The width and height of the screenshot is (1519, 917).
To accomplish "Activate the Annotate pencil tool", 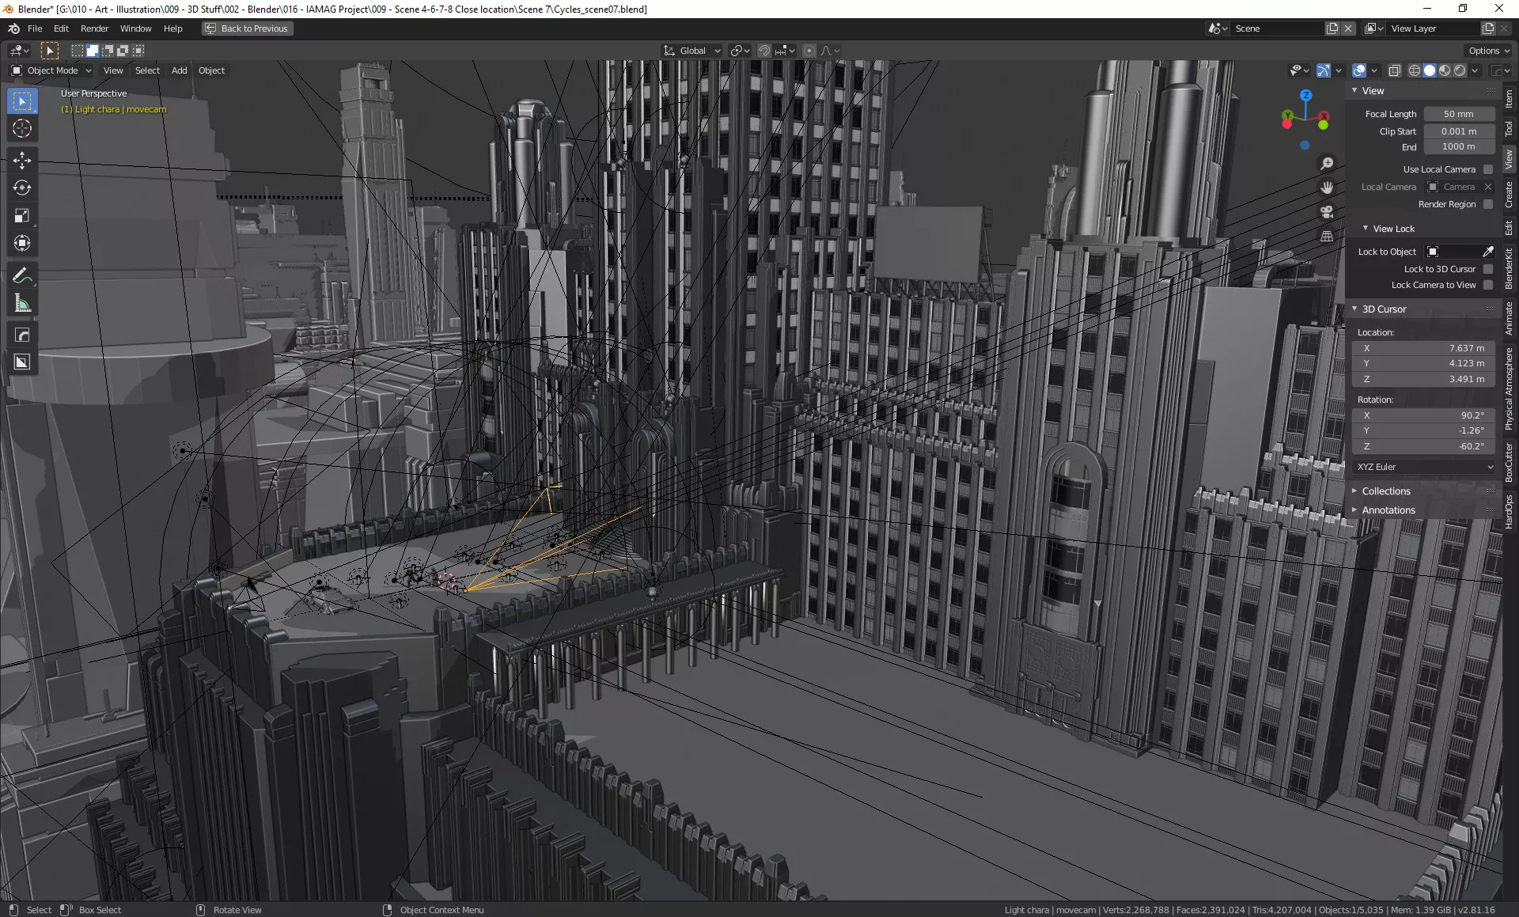I will click(x=22, y=275).
